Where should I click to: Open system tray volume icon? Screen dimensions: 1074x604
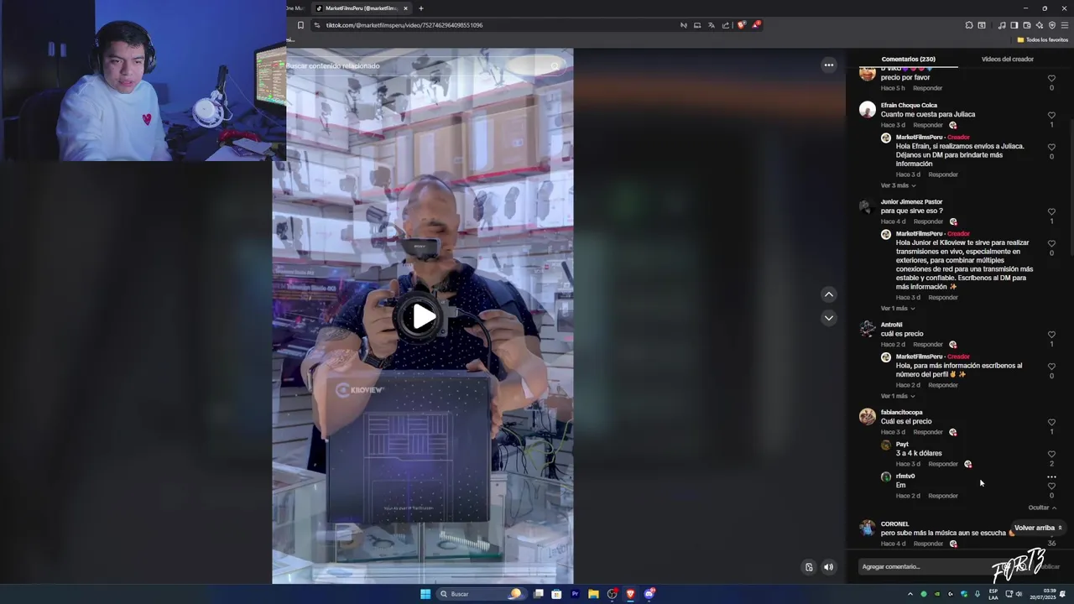tap(1019, 594)
